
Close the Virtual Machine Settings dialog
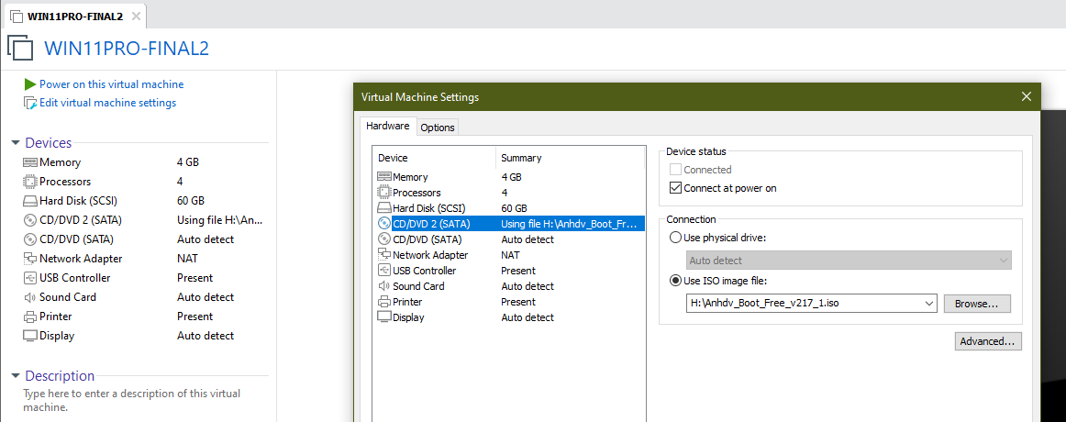[x=1027, y=97]
